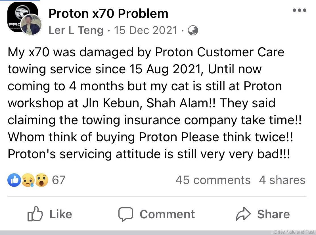
Task: Visit Ler L Teng's profile name
Action: coord(76,30)
